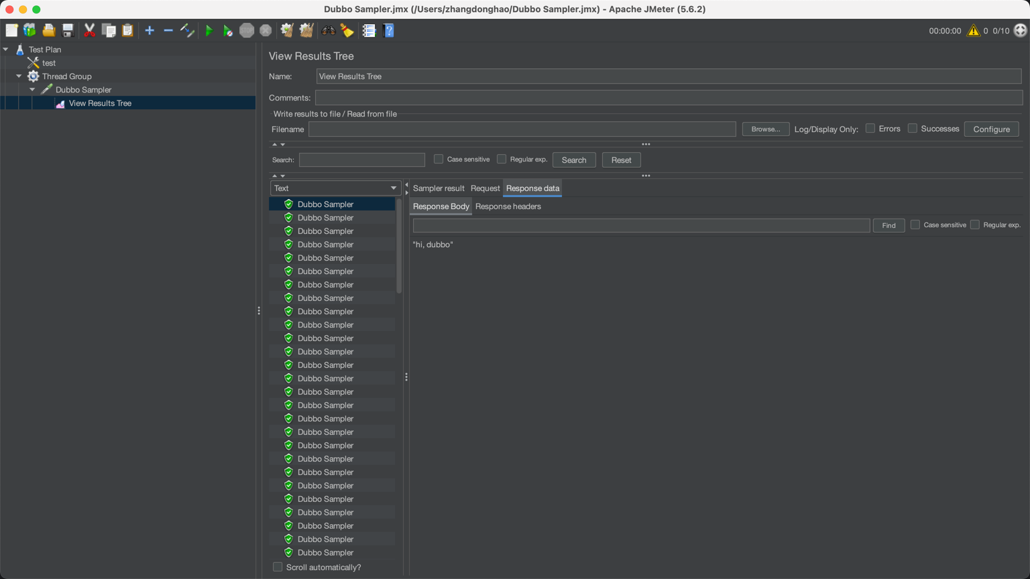This screenshot has height=579, width=1030.
Task: Click the Open file folder icon
Action: coord(49,30)
